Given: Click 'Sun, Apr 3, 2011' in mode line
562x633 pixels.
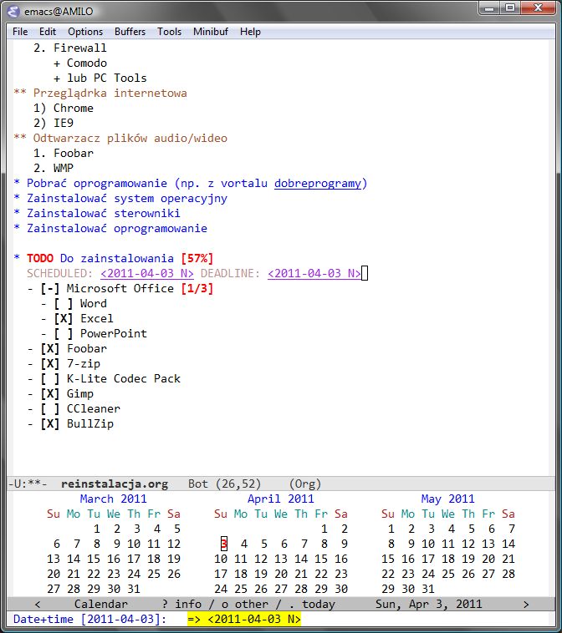Looking at the screenshot, I should [x=428, y=604].
